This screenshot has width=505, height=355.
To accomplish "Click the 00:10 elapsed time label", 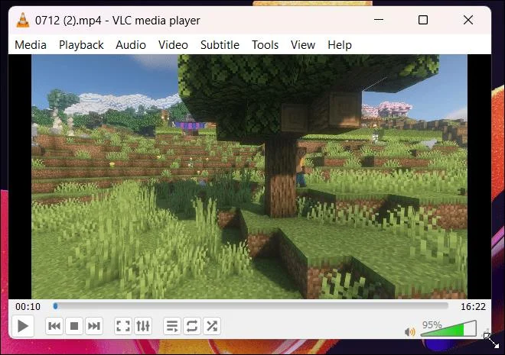I will pos(28,307).
